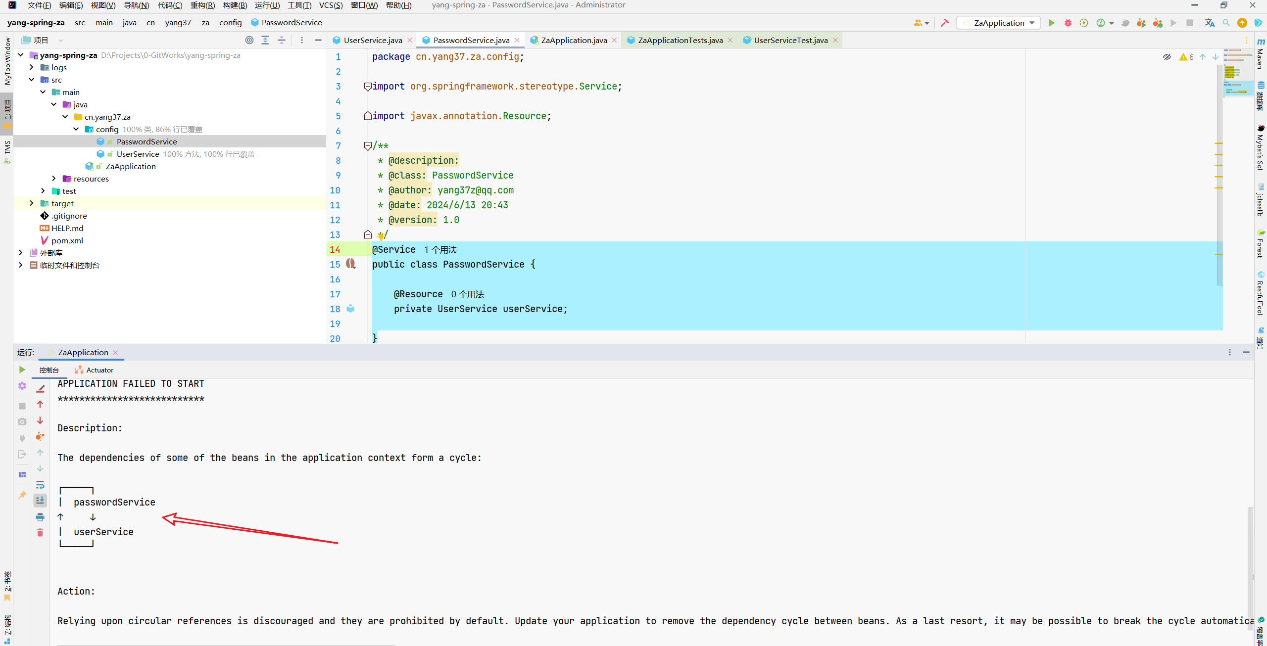This screenshot has width=1267, height=646.
Task: Expand the target folder
Action: 32,203
